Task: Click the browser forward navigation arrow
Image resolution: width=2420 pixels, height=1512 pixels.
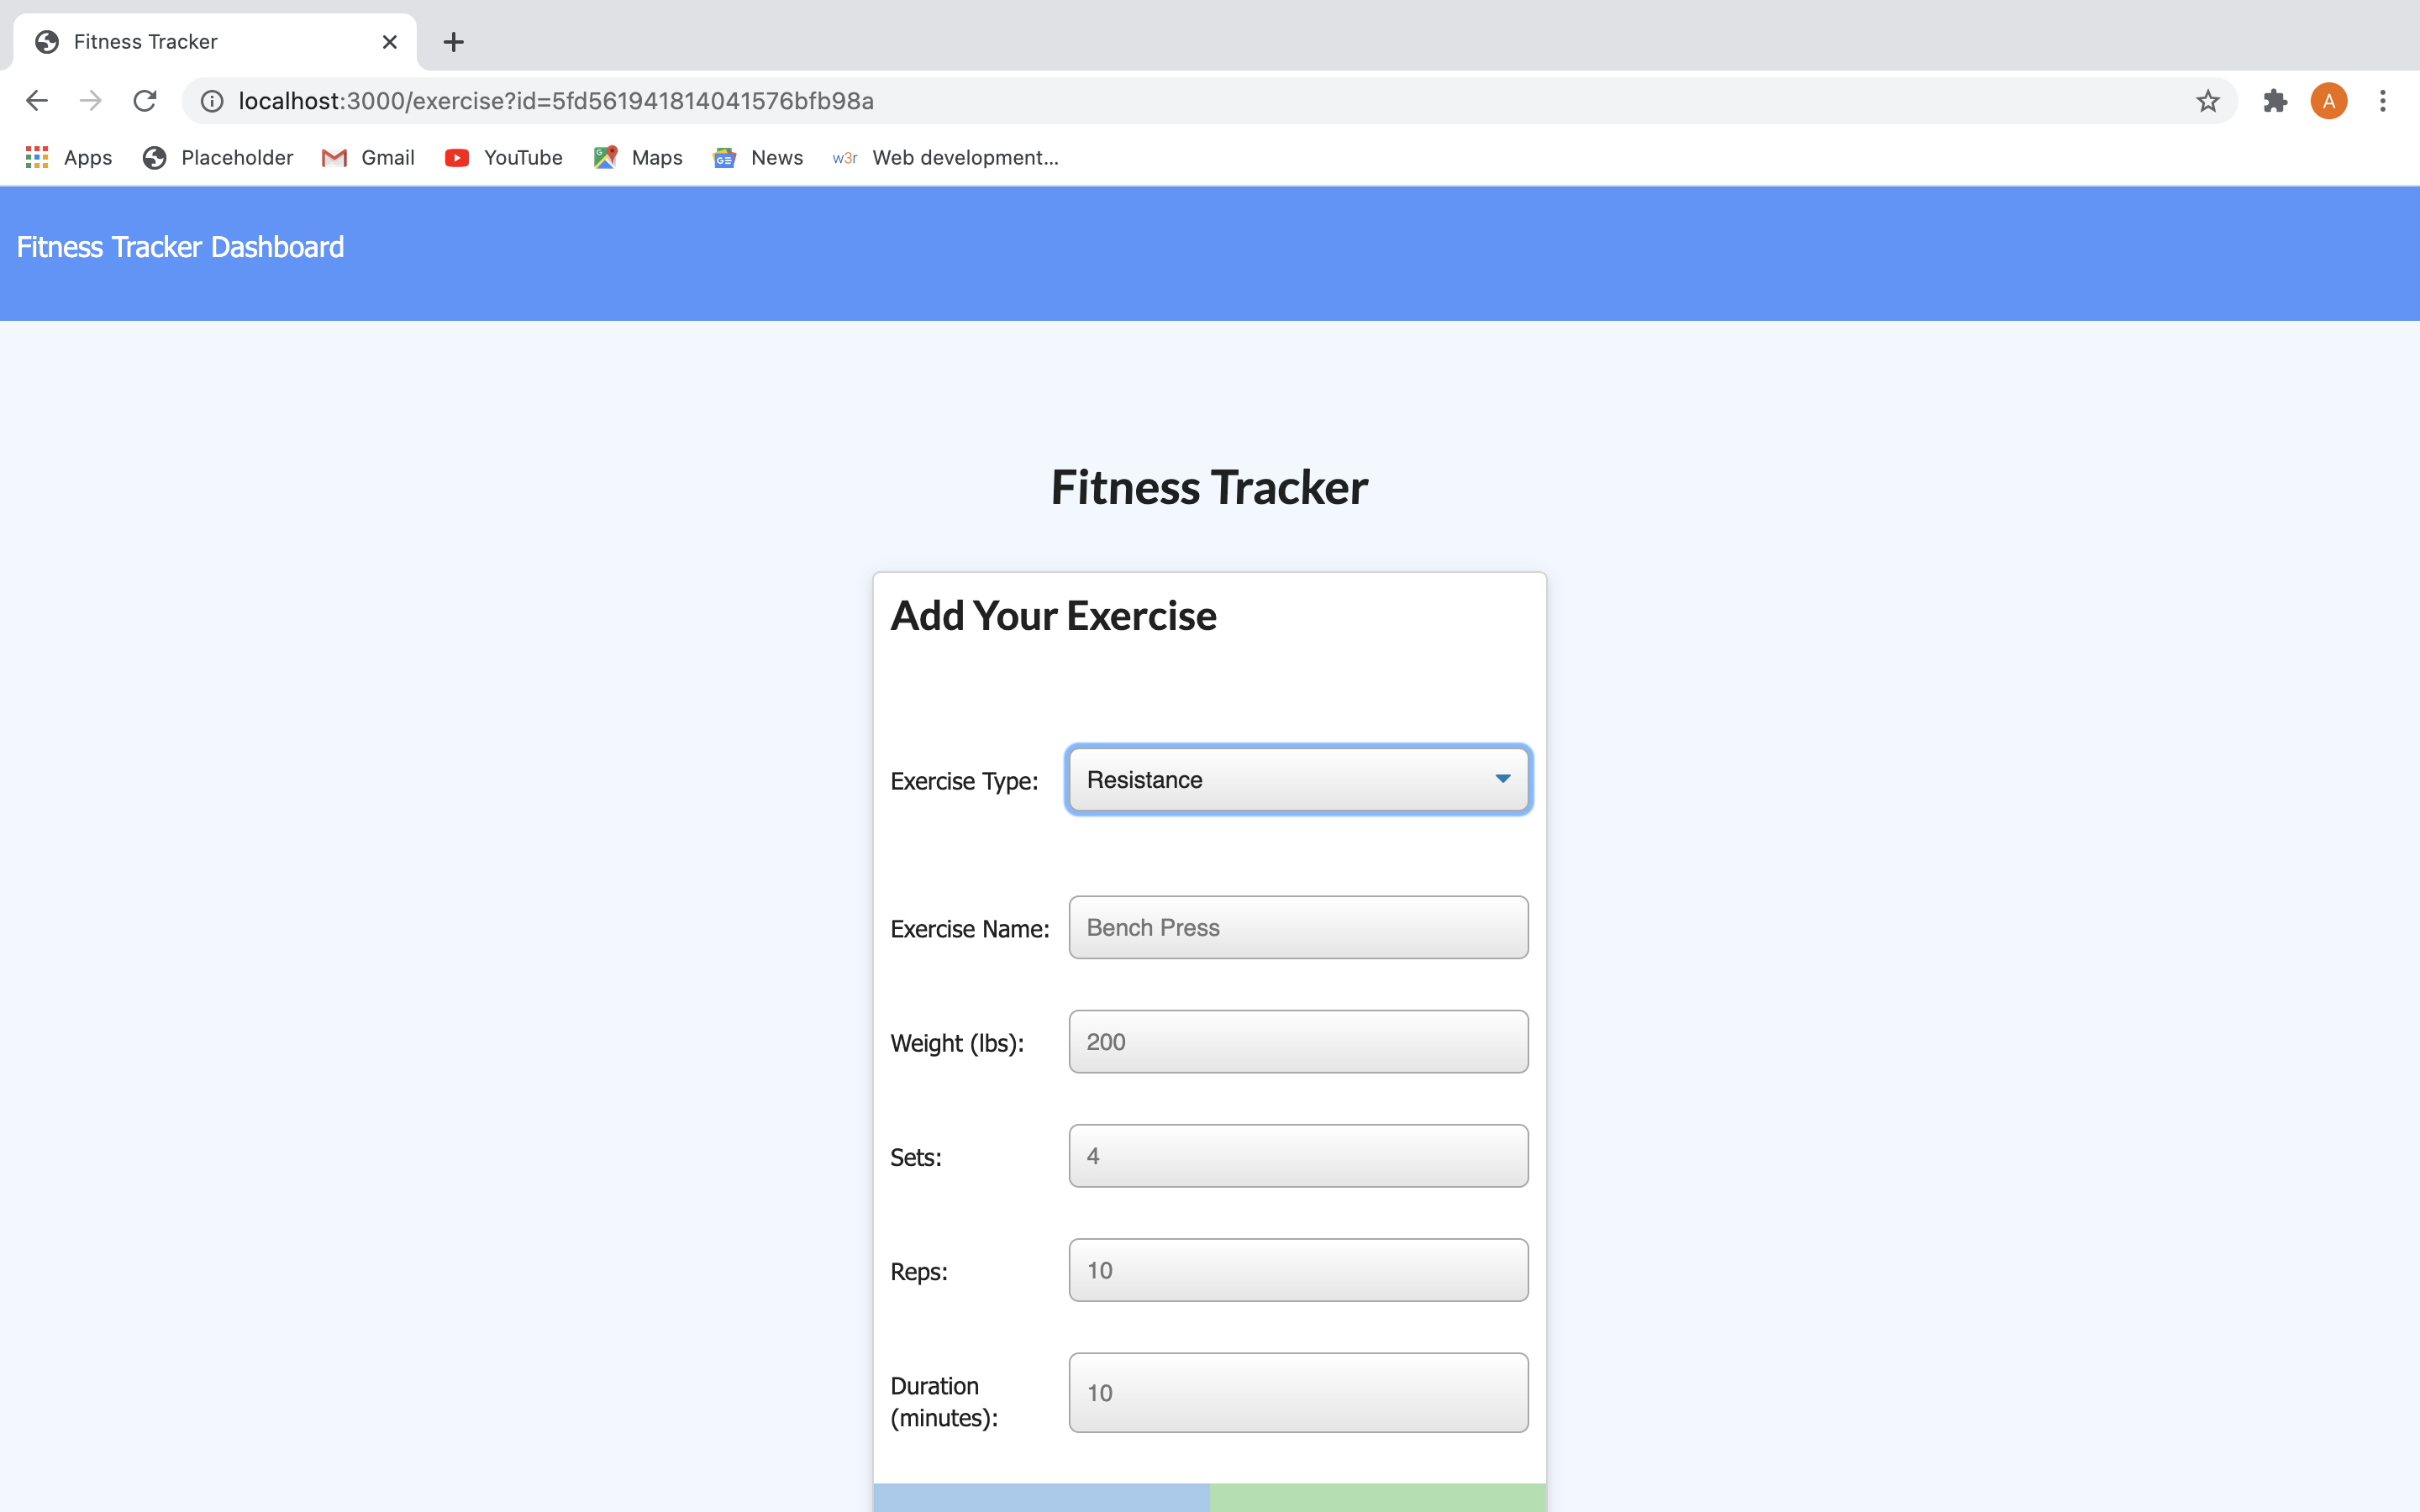Action: tap(87, 99)
